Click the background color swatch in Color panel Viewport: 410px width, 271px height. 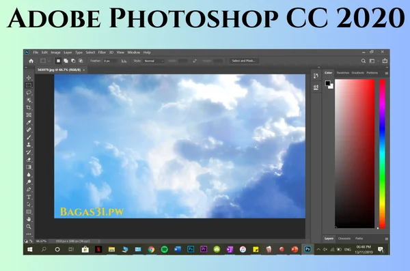click(331, 87)
